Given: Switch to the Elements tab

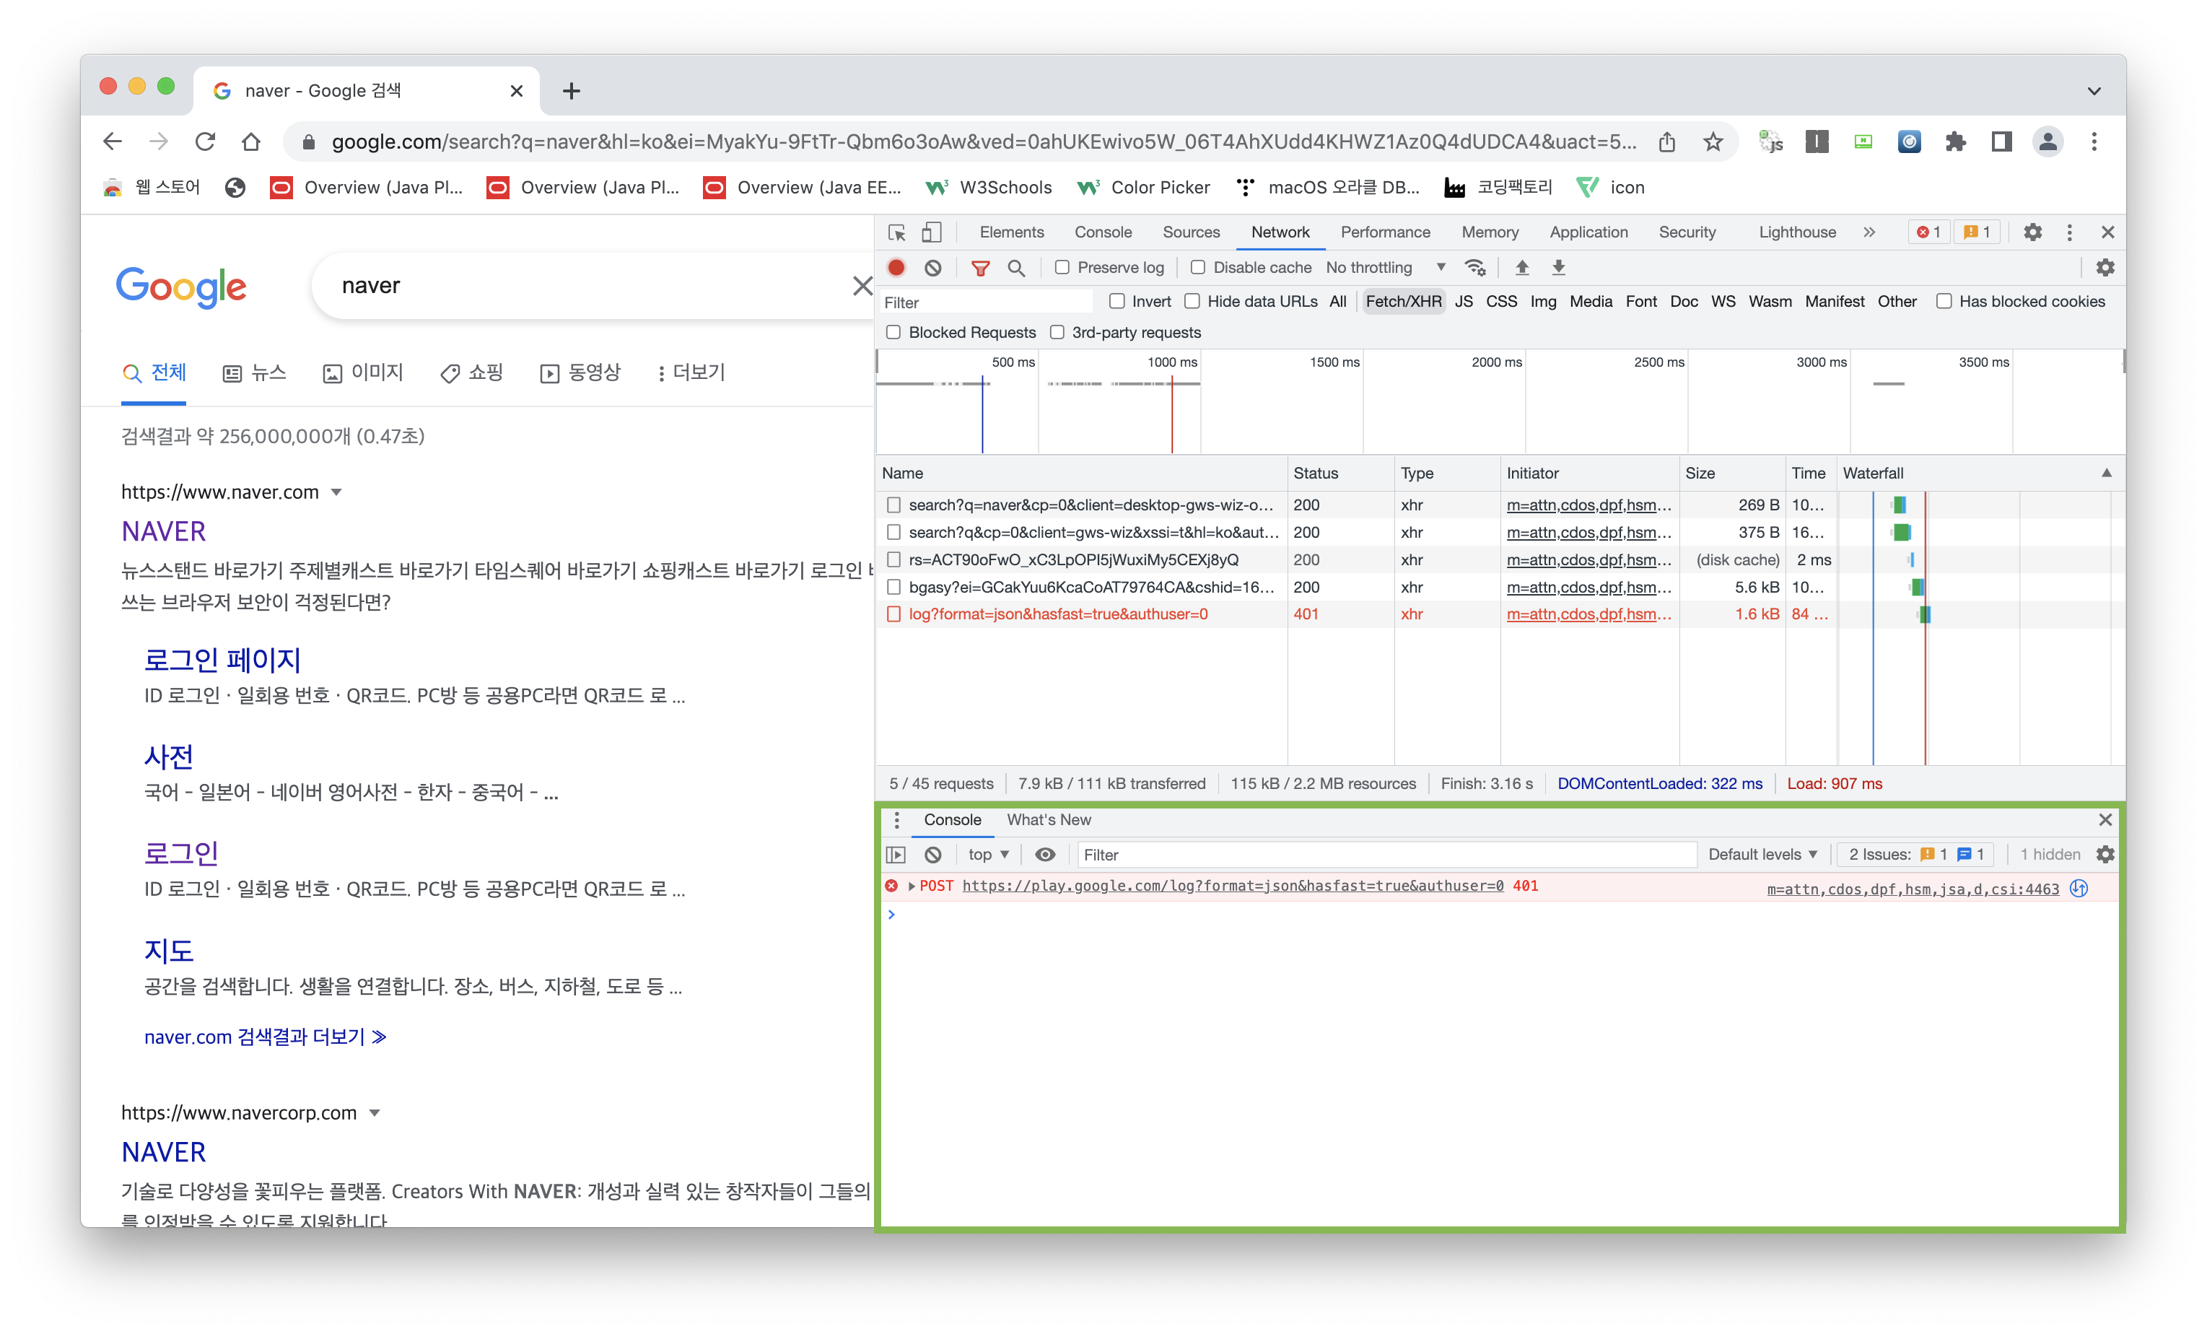Looking at the screenshot, I should 1011,232.
